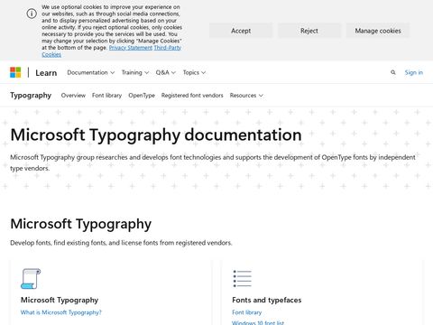Click the Microsoft Typography documentation heading
This screenshot has width=433, height=325.
click(156, 135)
